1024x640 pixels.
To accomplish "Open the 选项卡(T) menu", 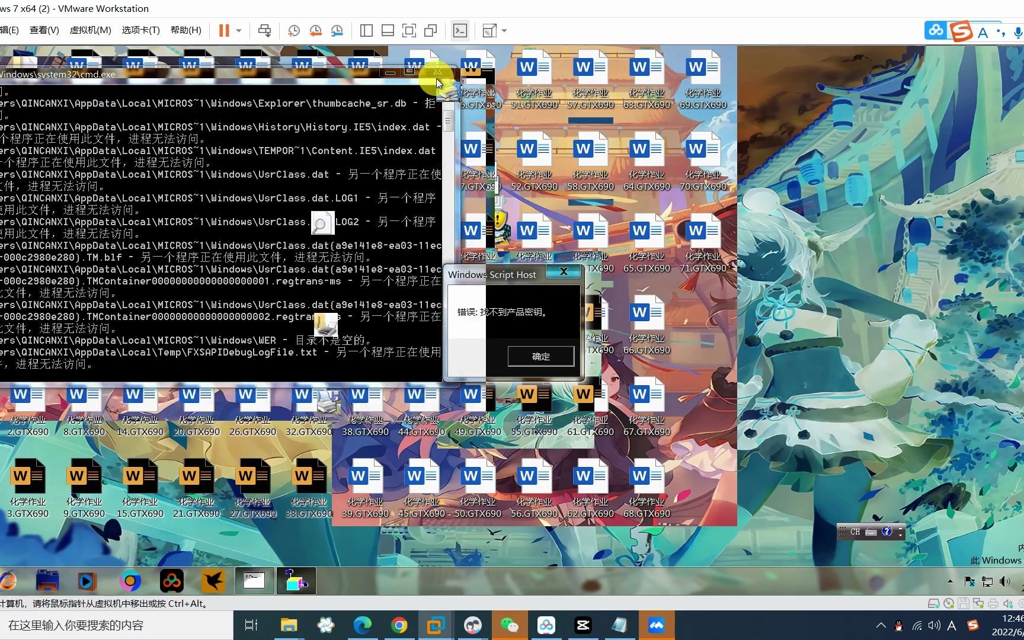I will tap(140, 30).
